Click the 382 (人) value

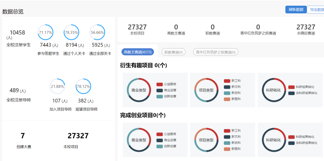coord(86,101)
